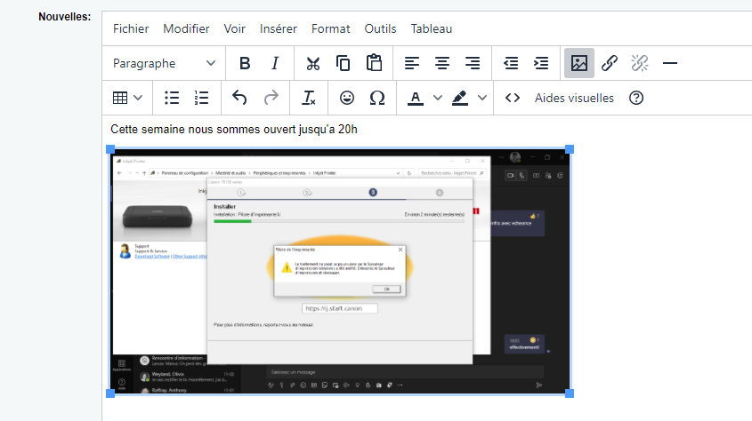The image size is (752, 421).
Task: Open the Insérer menu
Action: point(279,28)
